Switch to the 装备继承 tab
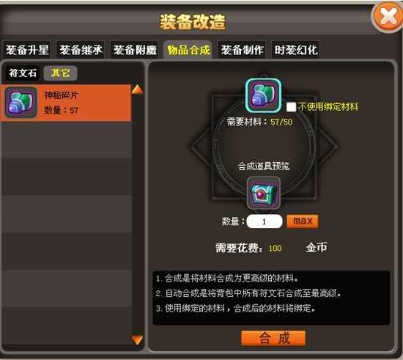The width and height of the screenshot is (403, 360). [81, 50]
